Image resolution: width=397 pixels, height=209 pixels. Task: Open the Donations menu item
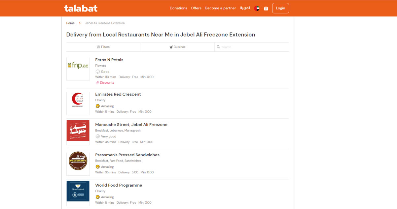[178, 8]
